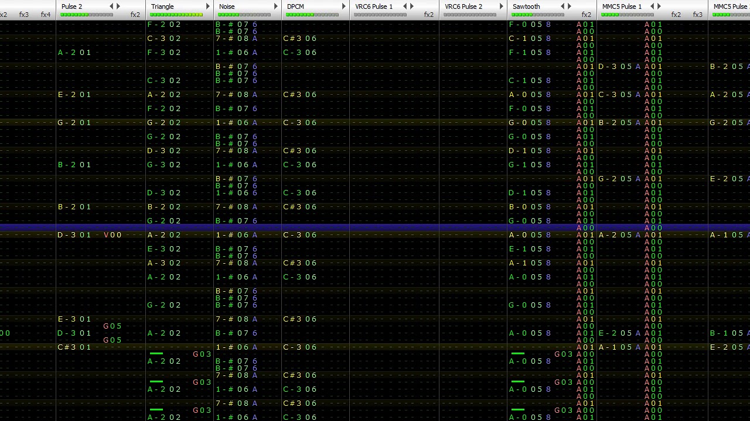Viewport: 750px width, 421px height.
Task: Select note E-3 01 in Pulse 2
Action: click(x=74, y=319)
